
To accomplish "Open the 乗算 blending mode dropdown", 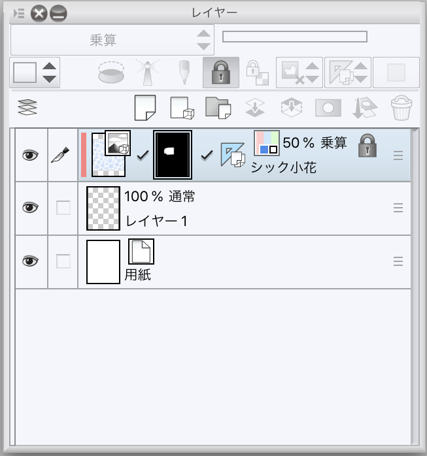I will coord(112,40).
